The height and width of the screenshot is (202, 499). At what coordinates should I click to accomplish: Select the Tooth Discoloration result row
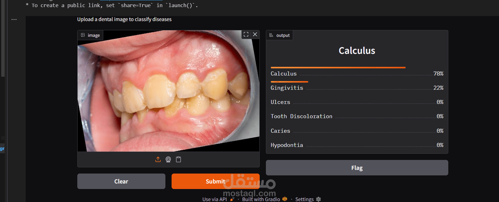357,116
